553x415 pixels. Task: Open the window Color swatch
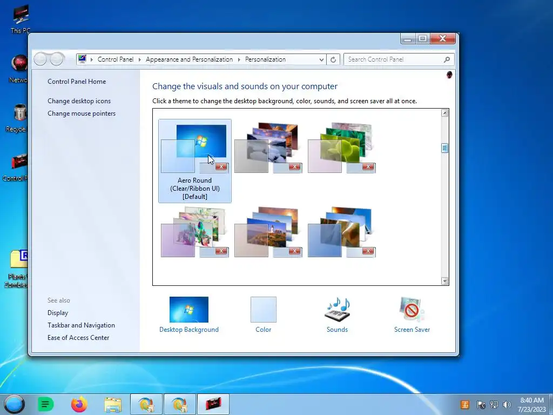(x=264, y=310)
